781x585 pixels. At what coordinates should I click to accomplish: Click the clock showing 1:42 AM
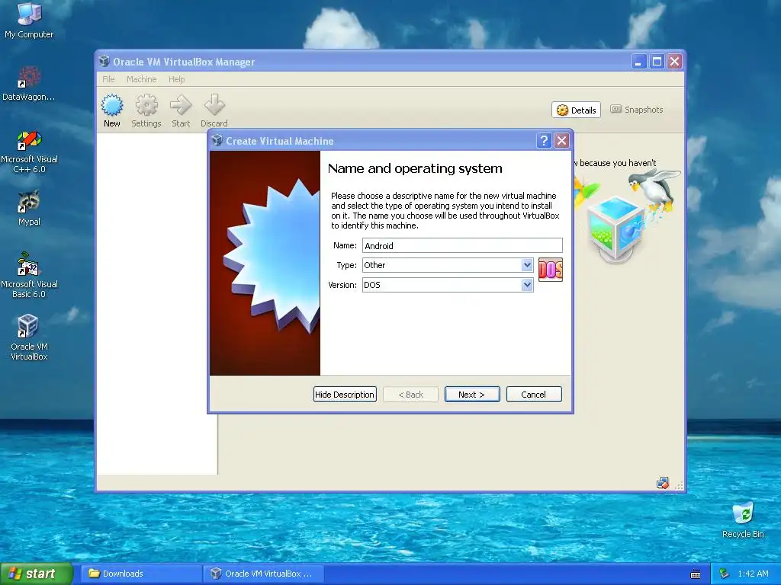[x=753, y=574]
